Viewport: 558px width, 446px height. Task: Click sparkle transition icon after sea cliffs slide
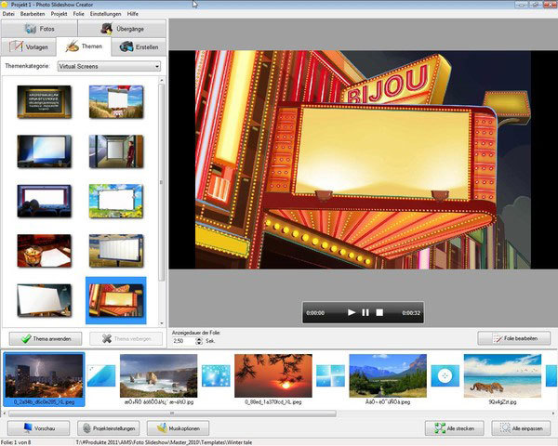coord(216,375)
